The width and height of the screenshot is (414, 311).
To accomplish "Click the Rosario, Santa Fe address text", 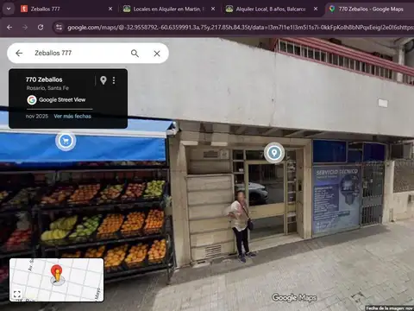I will (x=47, y=88).
